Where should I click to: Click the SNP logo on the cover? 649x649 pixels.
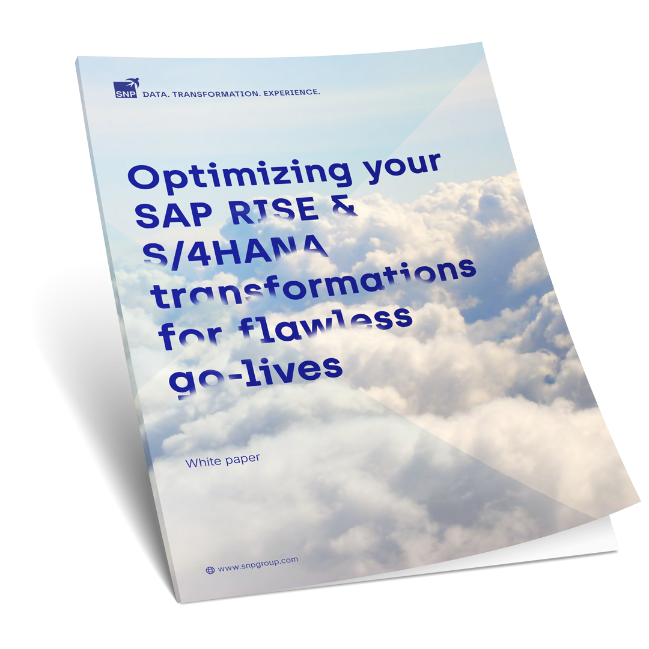pyautogui.click(x=126, y=88)
